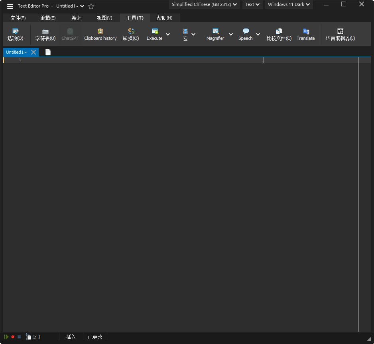Maximize the Text Editor Pro window
374x344 pixels.
(344, 4)
